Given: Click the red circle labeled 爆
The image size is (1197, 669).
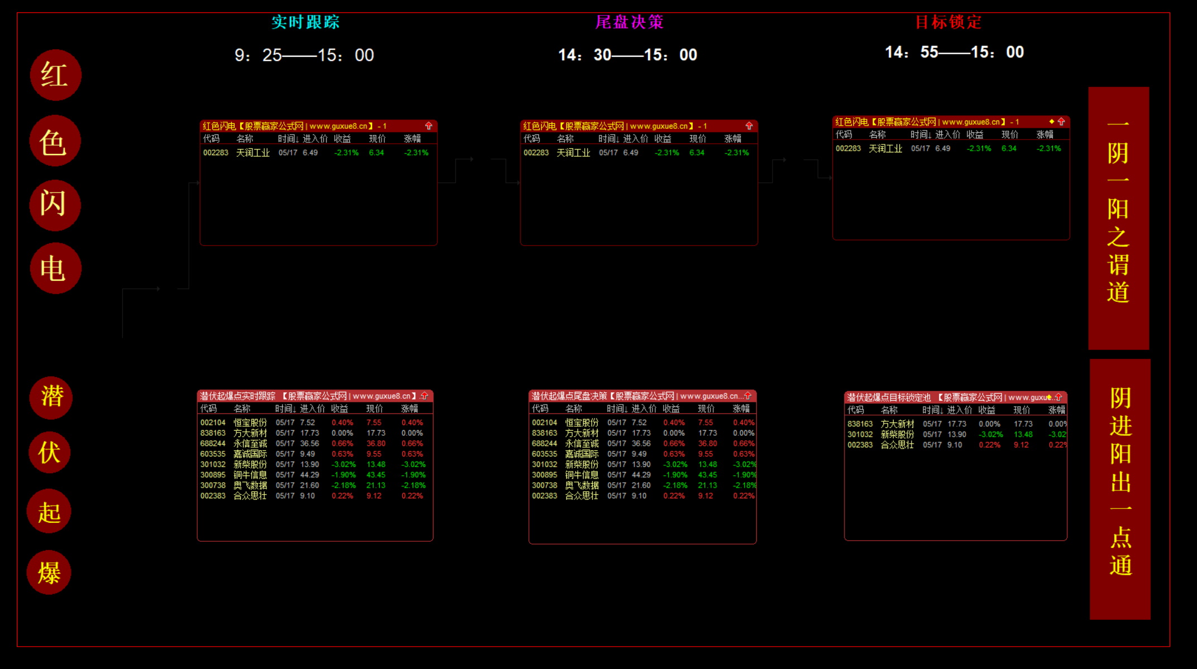Looking at the screenshot, I should [49, 572].
